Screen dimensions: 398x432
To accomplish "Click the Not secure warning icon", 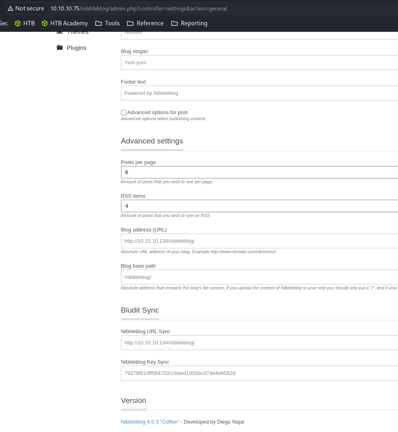I will click(10, 8).
